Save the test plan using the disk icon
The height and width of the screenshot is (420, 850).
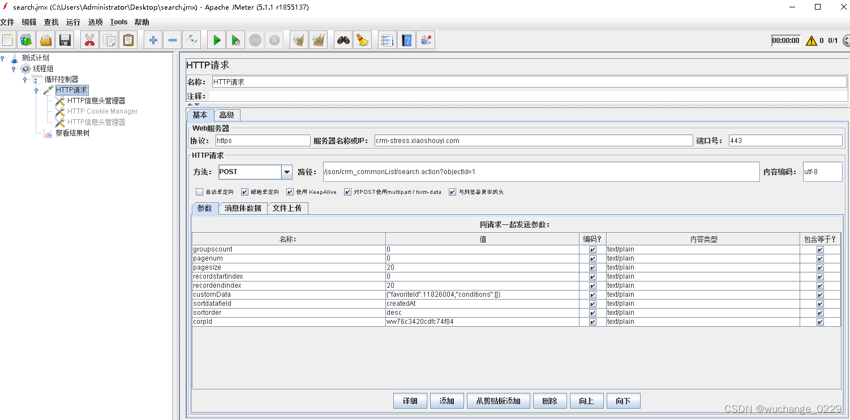(65, 40)
